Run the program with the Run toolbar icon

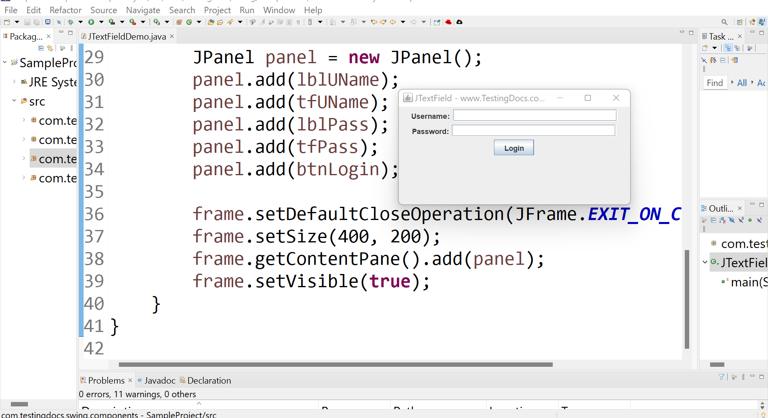(91, 22)
